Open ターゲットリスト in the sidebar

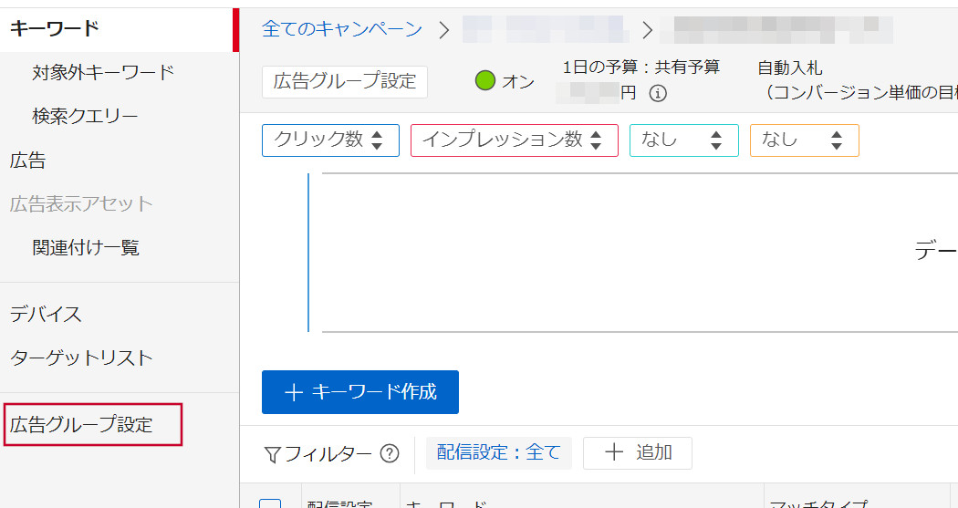80,358
